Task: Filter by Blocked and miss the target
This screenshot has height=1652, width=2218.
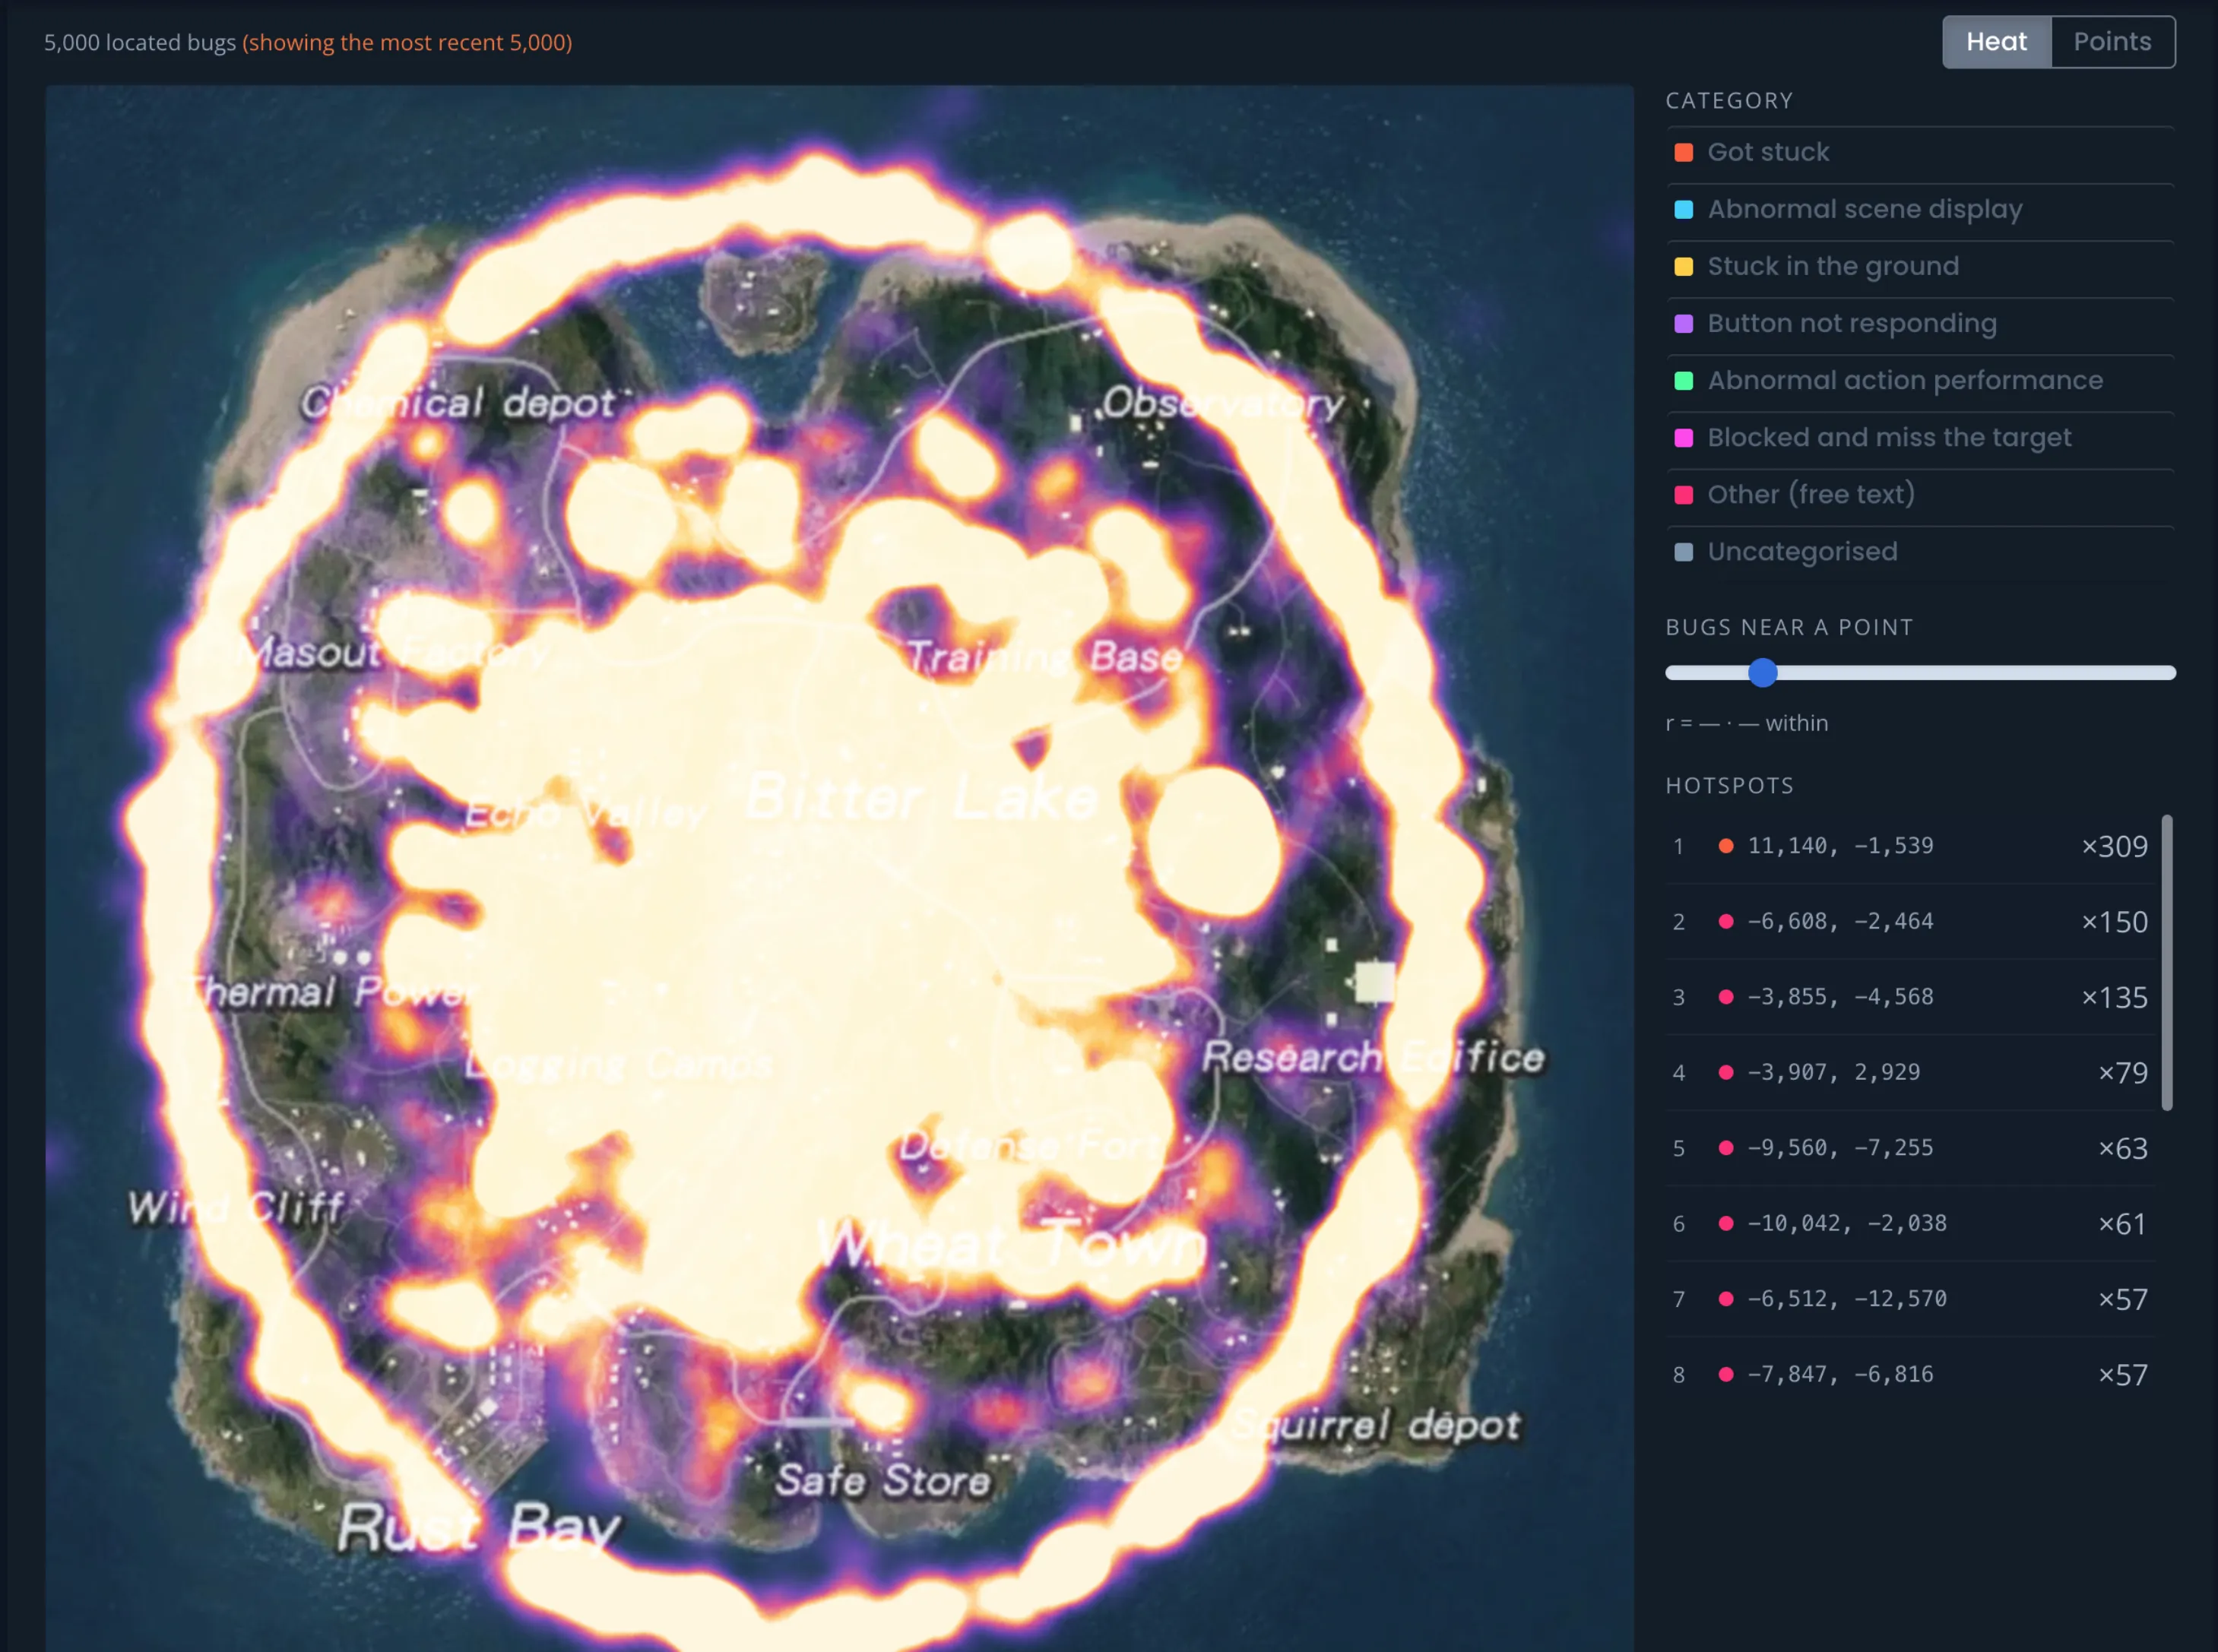Action: point(1919,438)
